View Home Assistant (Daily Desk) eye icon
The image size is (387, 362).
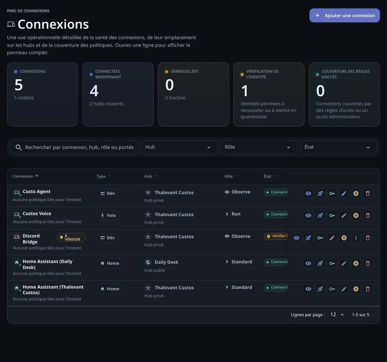tap(308, 263)
